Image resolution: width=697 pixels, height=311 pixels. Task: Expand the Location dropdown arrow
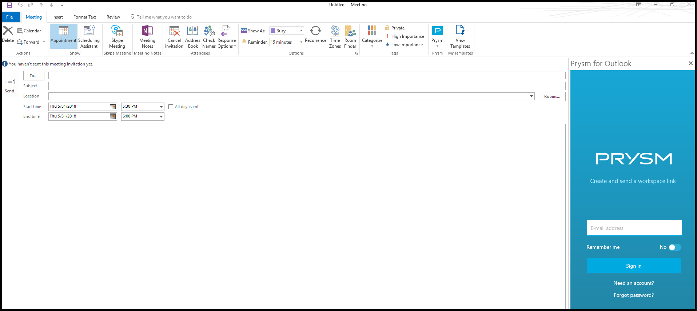tap(531, 96)
